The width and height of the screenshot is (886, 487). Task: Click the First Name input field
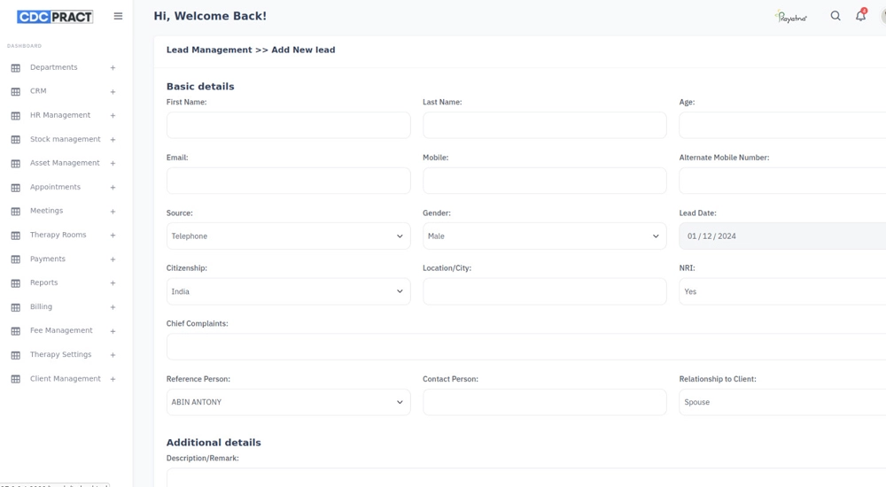coord(288,125)
